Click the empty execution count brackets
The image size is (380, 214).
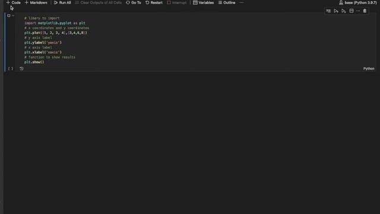[11, 69]
